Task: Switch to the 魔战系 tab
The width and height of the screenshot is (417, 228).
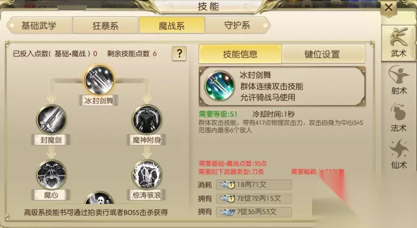Action: point(172,25)
